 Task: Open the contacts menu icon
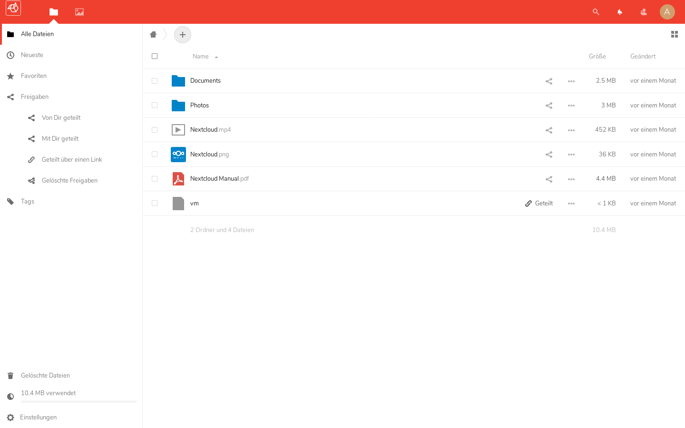(x=644, y=12)
